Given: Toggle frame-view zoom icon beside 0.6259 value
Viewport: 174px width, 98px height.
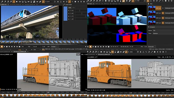Looking at the screenshot, I should pyautogui.click(x=43, y=2).
